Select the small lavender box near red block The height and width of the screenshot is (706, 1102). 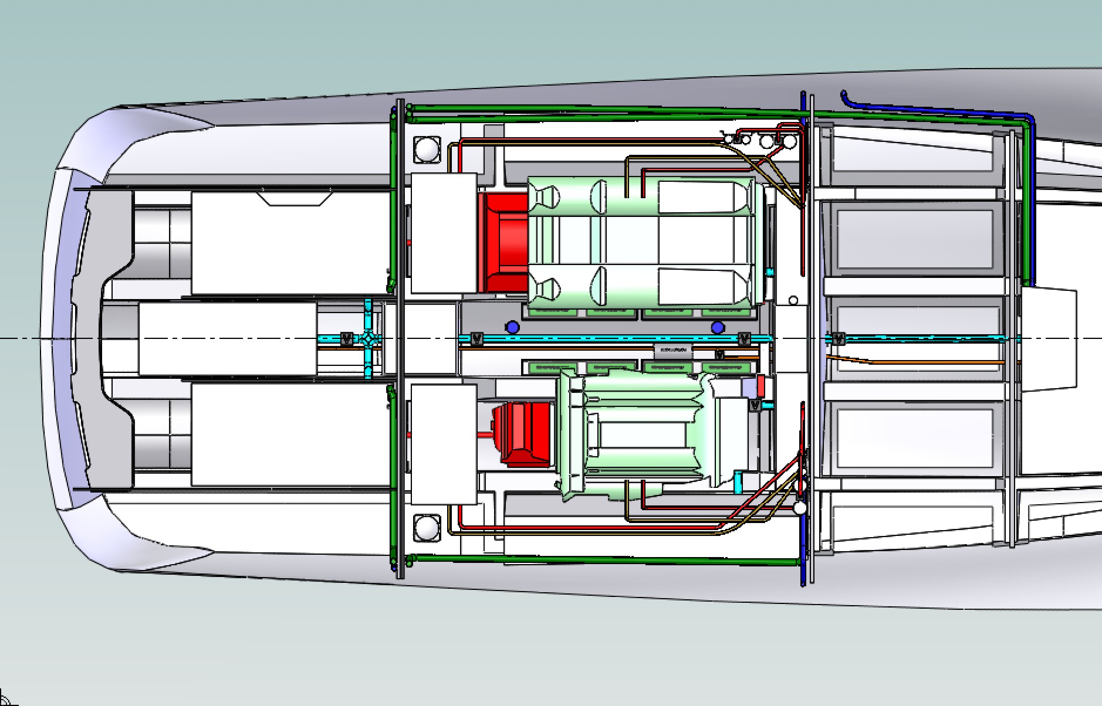(749, 388)
